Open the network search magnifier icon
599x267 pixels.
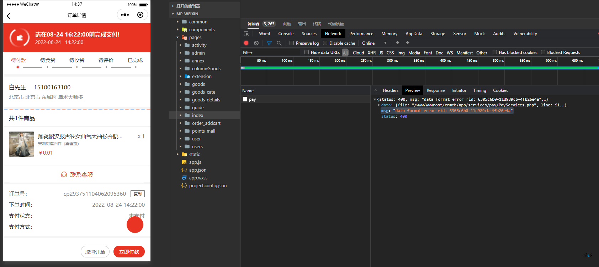pyautogui.click(x=279, y=43)
